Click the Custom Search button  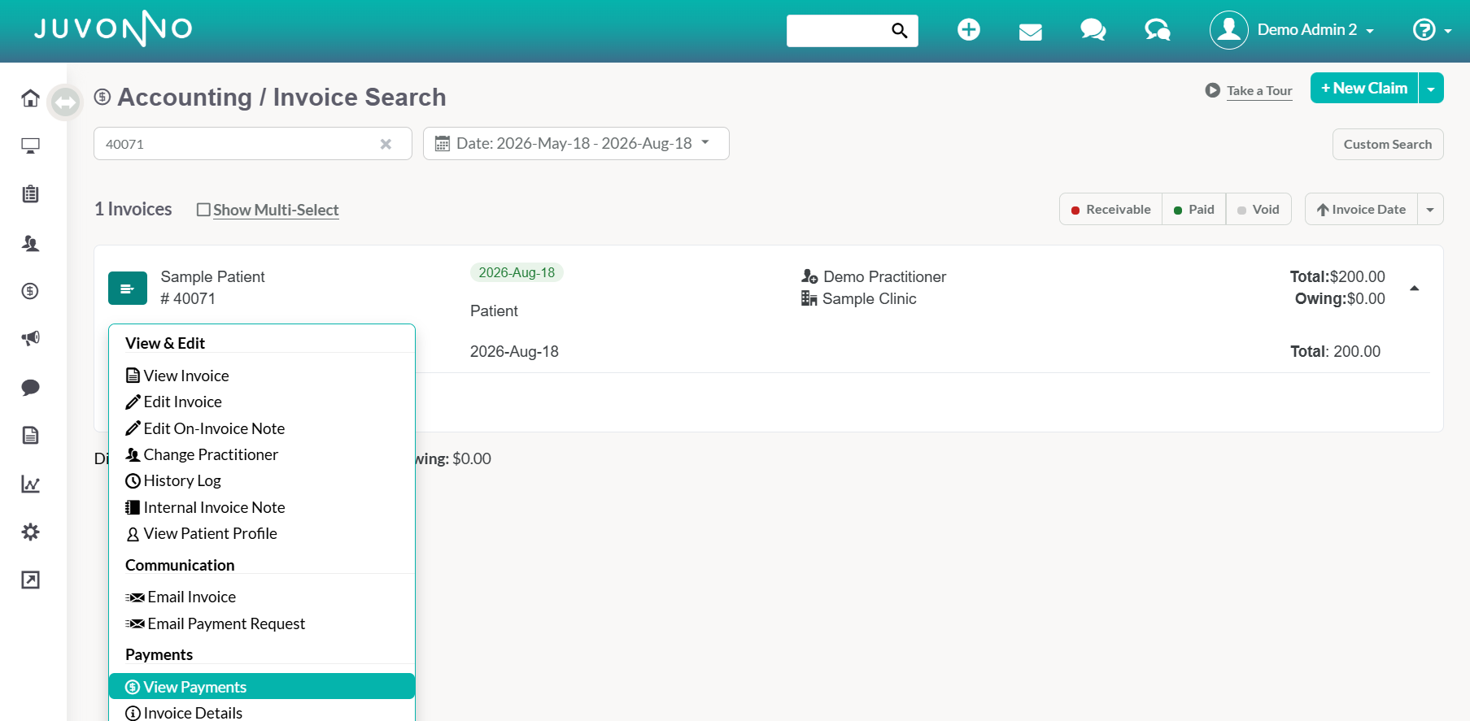(1388, 144)
